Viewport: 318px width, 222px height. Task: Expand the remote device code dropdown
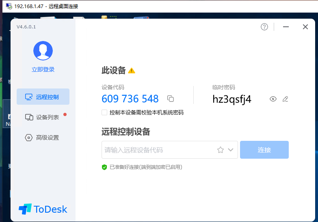tap(231, 150)
